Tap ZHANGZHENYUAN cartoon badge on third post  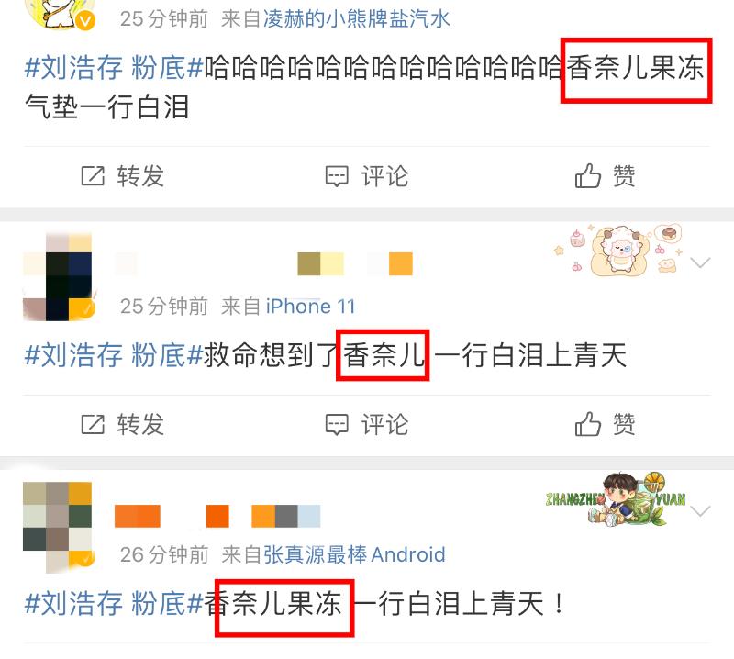point(616,499)
